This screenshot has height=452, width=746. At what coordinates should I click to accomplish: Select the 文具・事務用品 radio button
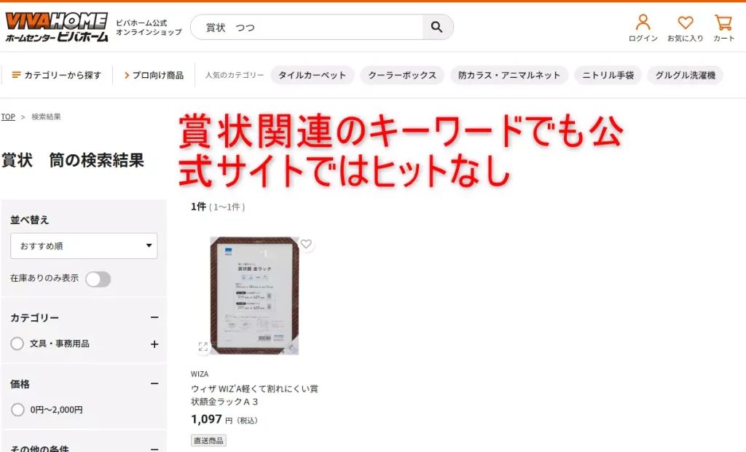[x=17, y=344]
